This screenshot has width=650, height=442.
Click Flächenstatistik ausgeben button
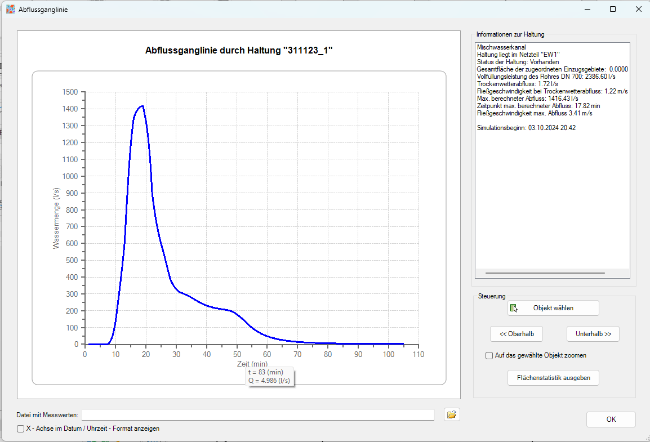tap(553, 378)
